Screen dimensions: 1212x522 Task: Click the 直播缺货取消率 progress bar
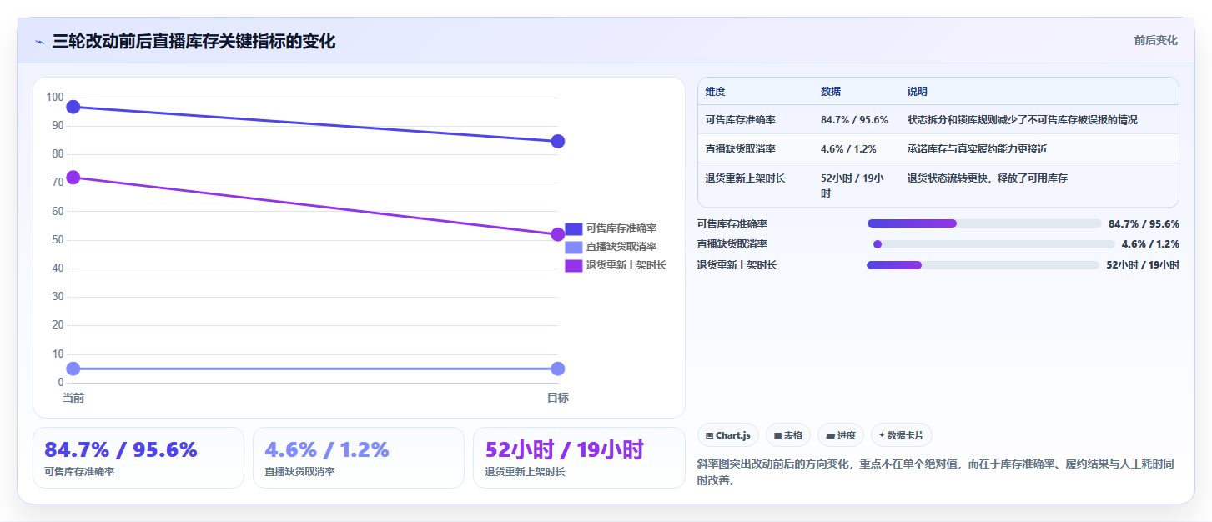tap(993, 244)
